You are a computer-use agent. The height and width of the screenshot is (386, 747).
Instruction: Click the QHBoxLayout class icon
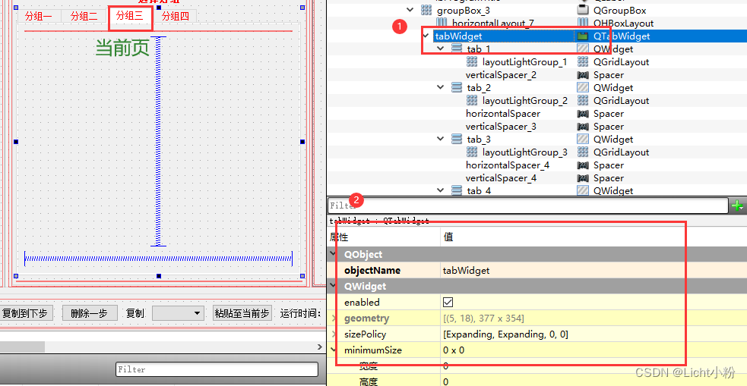pyautogui.click(x=582, y=23)
